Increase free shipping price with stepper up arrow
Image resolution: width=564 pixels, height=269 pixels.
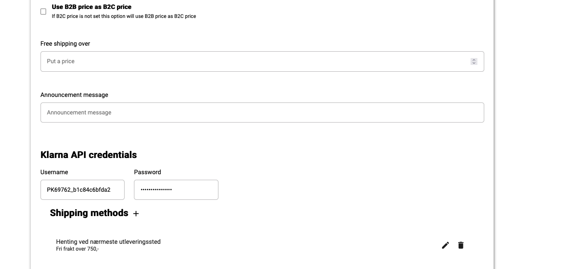click(x=474, y=60)
